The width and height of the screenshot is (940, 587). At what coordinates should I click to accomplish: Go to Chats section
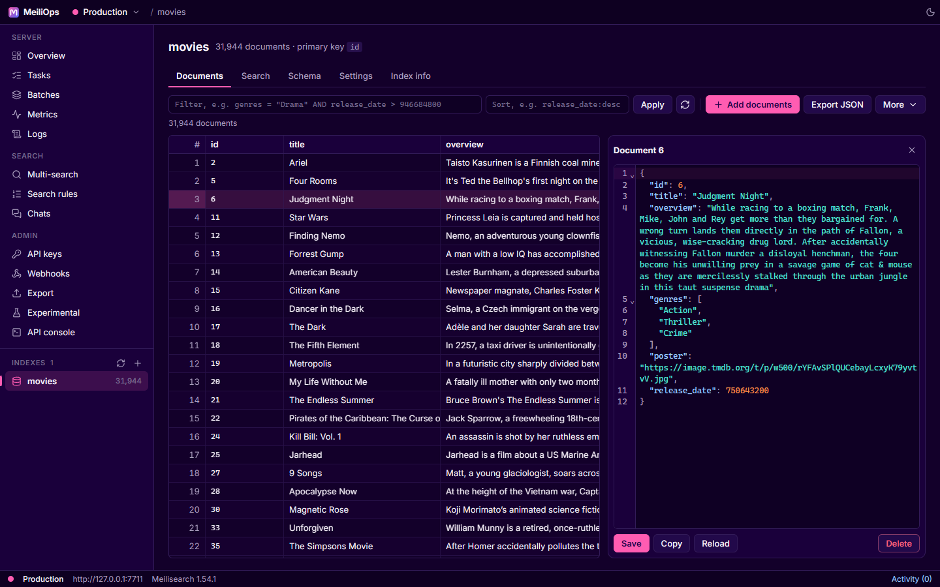77,214
